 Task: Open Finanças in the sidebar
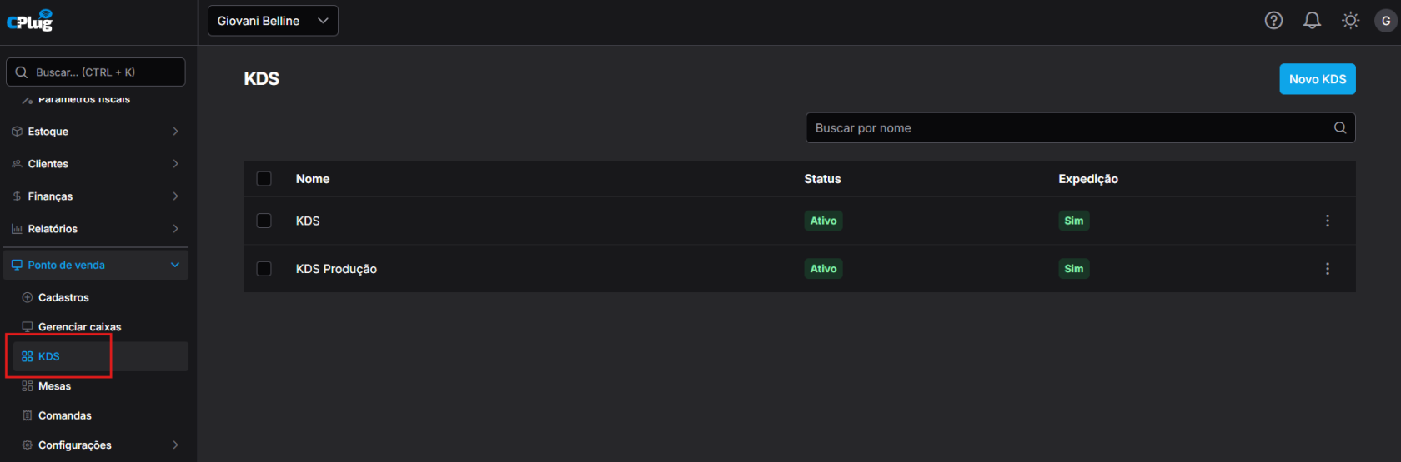point(50,196)
